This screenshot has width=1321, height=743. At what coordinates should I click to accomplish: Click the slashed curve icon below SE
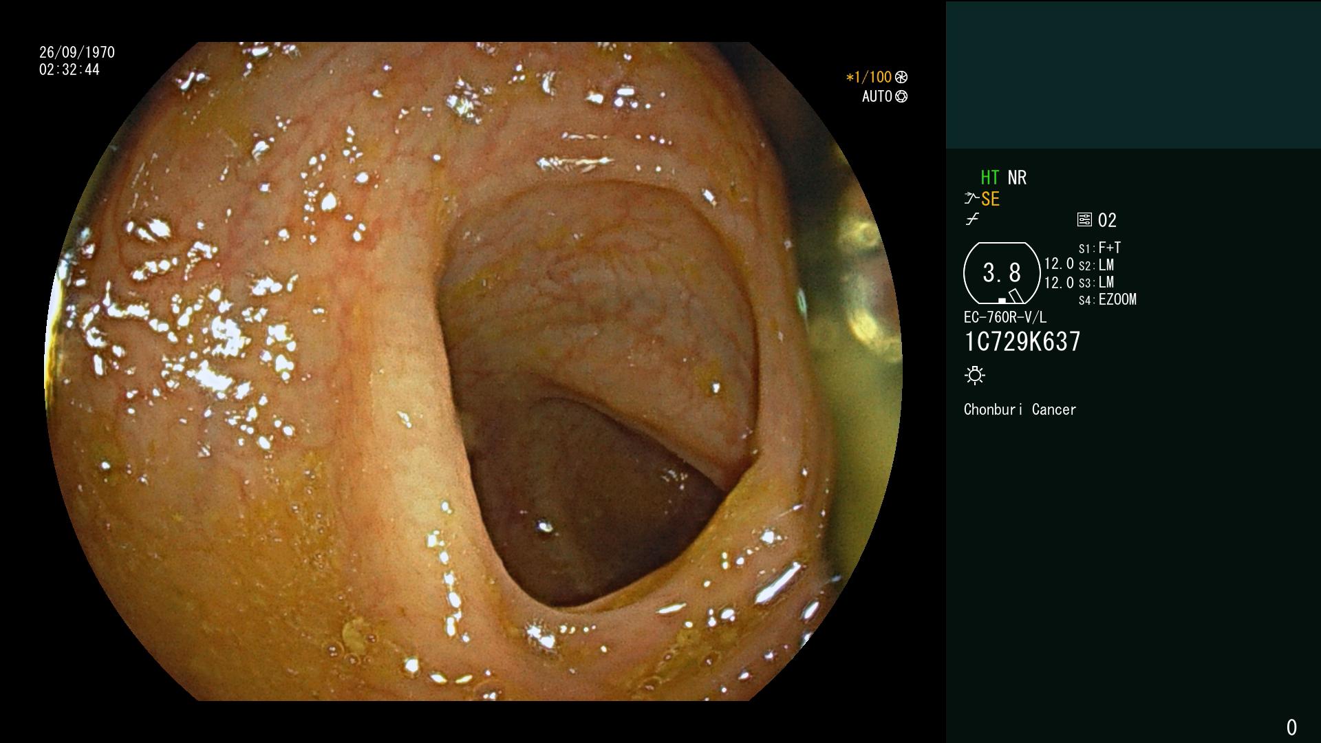(972, 219)
